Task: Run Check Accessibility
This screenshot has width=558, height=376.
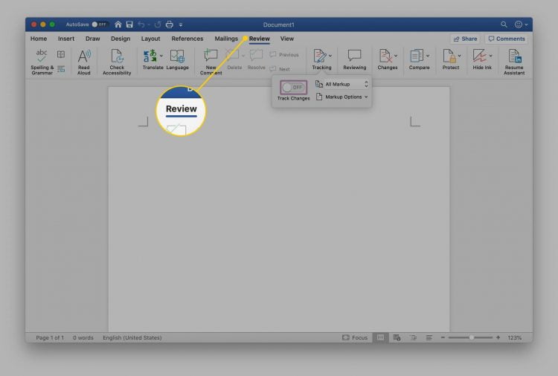Action: (117, 62)
